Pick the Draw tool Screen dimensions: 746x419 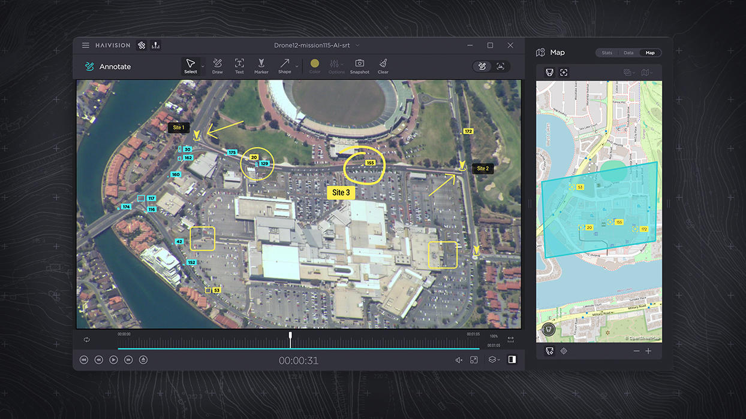tap(217, 66)
